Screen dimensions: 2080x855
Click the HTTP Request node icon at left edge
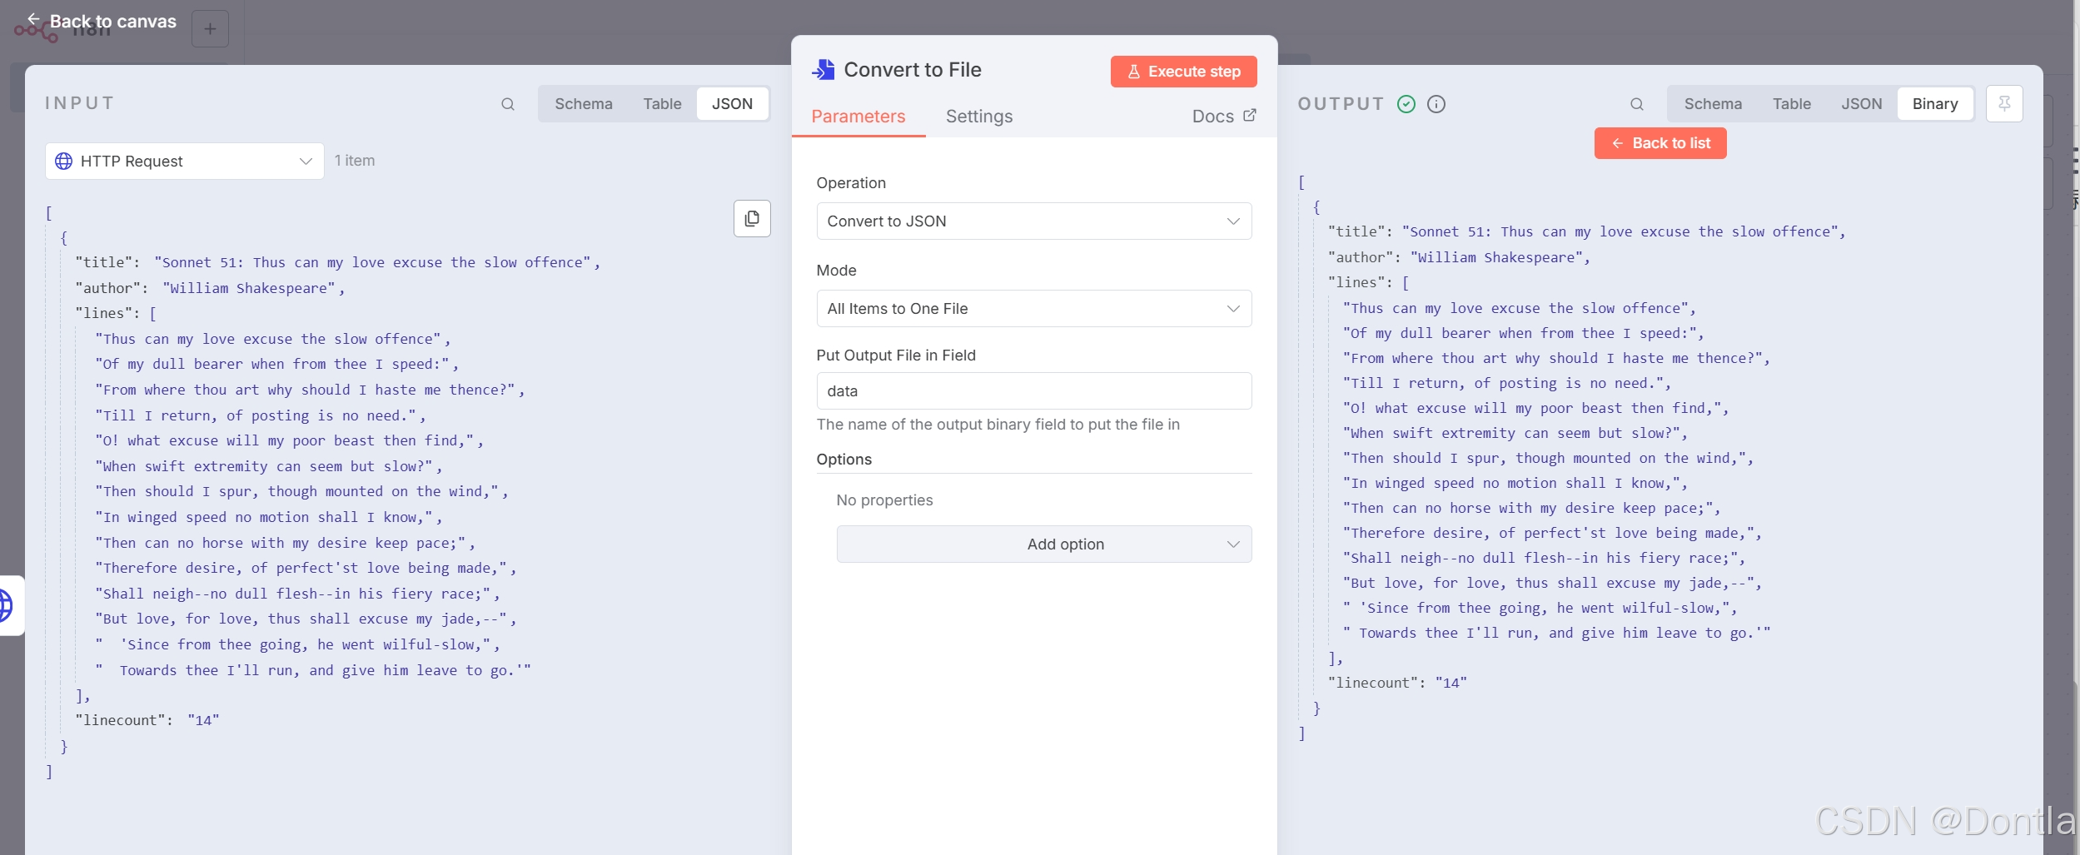(x=7, y=605)
